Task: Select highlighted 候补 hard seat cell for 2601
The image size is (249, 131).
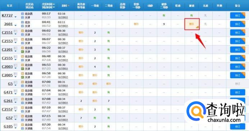Action: tap(192, 24)
